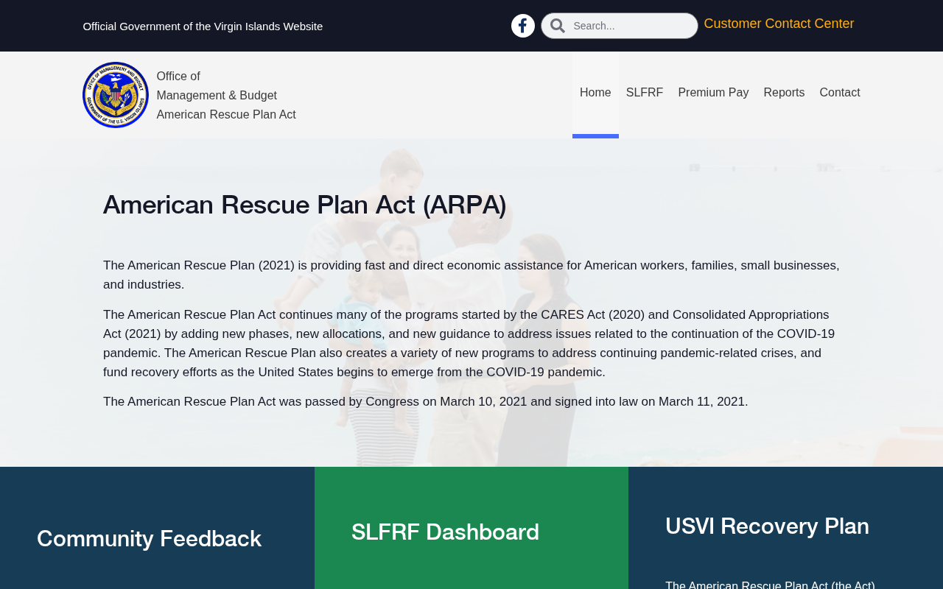Click the search magnifier icon
Image resolution: width=943 pixels, height=589 pixels.
tap(558, 26)
